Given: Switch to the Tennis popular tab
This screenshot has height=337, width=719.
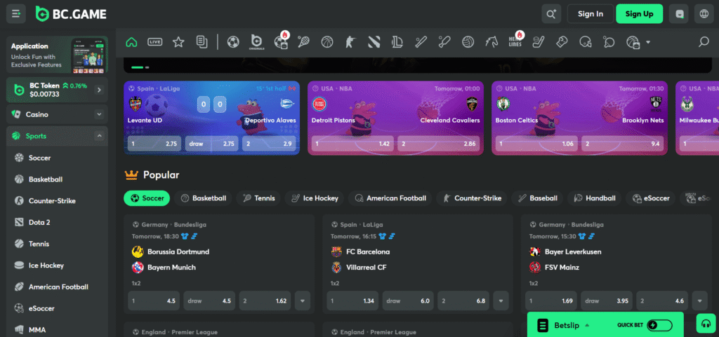Looking at the screenshot, I should (x=258, y=198).
